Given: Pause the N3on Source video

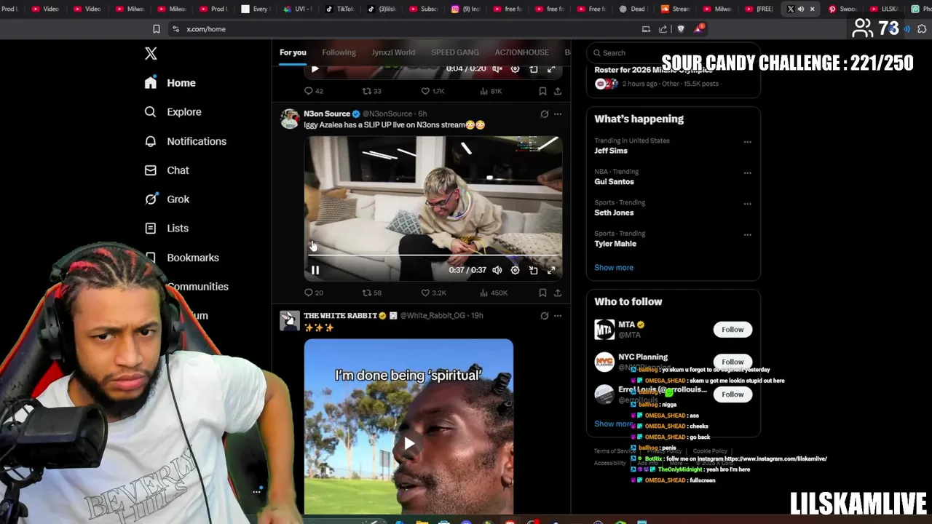Looking at the screenshot, I should (x=315, y=270).
